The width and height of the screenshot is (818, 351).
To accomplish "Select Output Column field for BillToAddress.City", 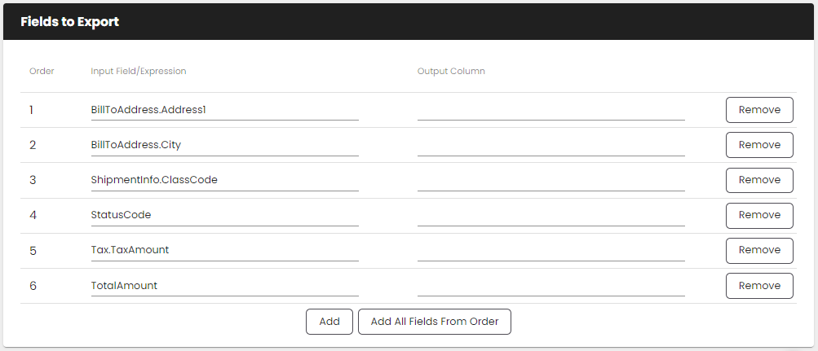I will point(550,145).
